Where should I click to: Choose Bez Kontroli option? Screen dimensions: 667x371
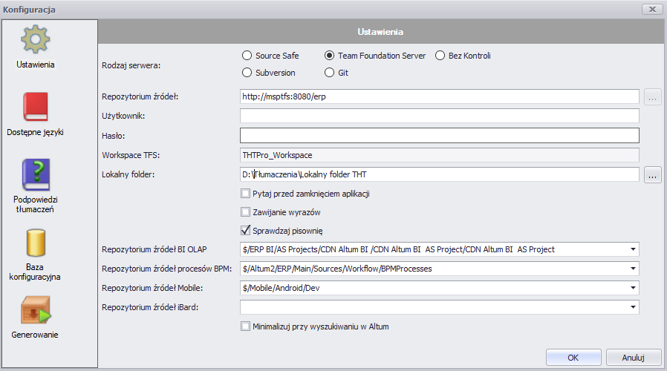(x=440, y=56)
